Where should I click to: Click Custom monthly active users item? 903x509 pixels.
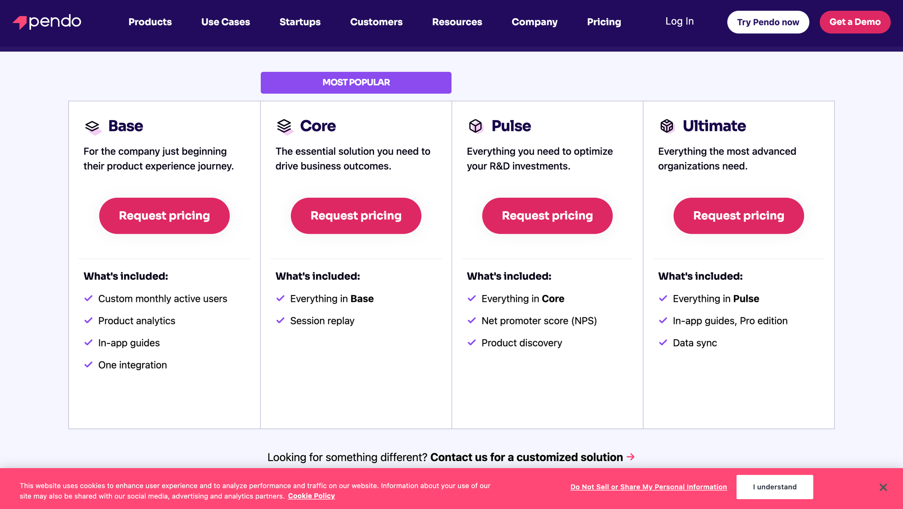tap(163, 299)
